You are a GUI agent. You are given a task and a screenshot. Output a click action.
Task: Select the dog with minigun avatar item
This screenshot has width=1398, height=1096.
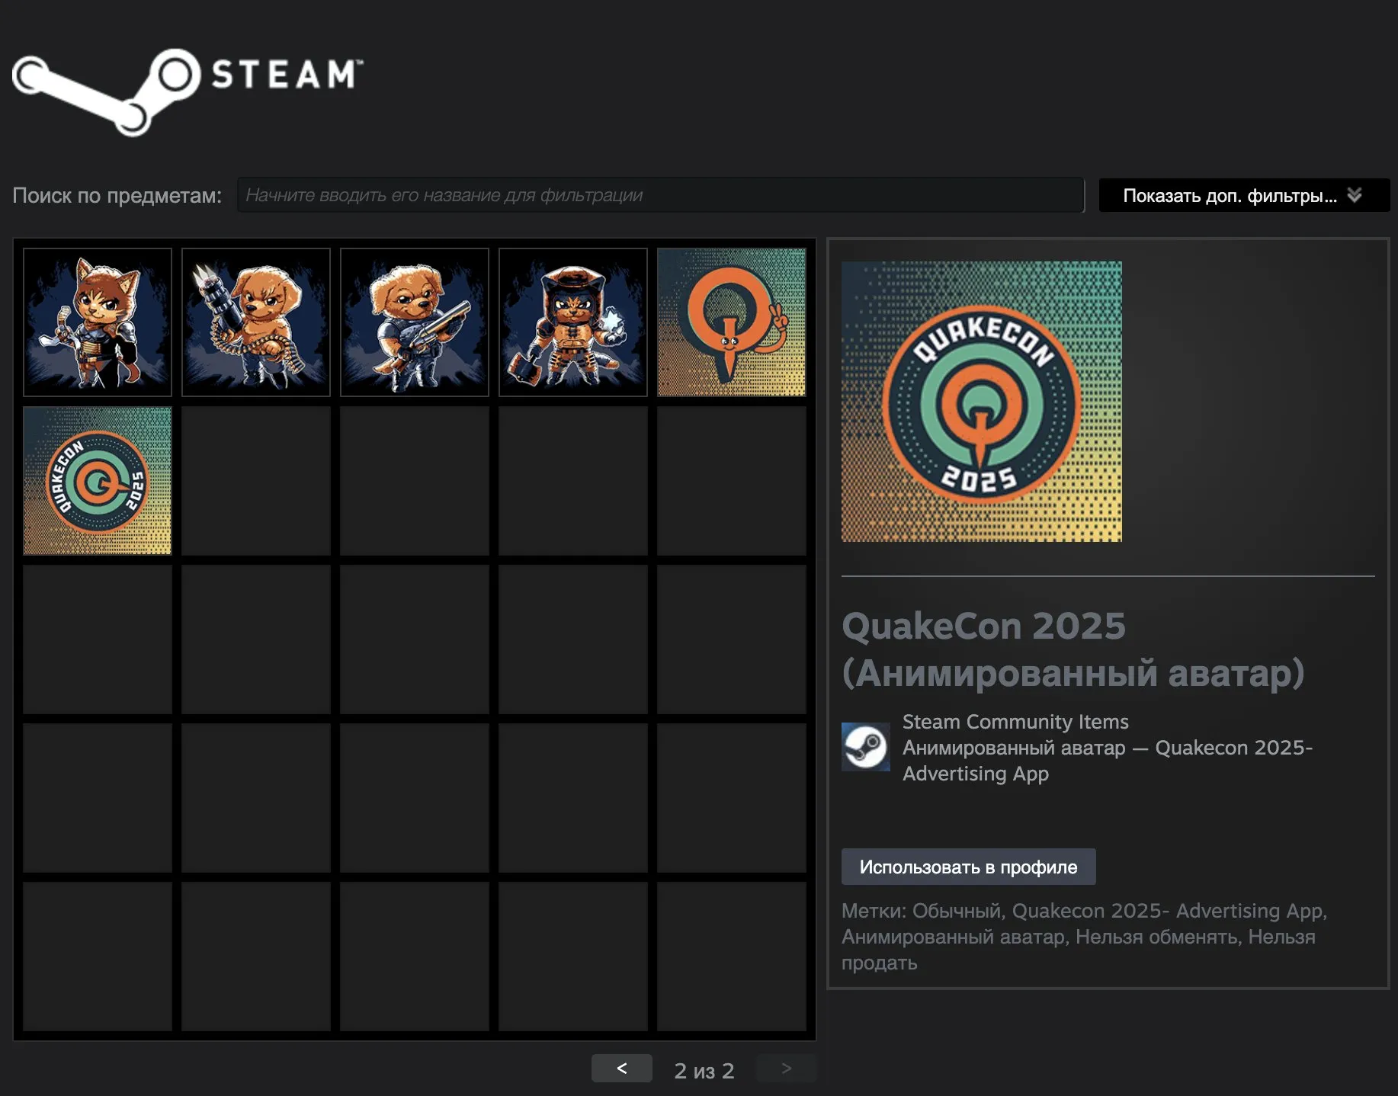(256, 322)
